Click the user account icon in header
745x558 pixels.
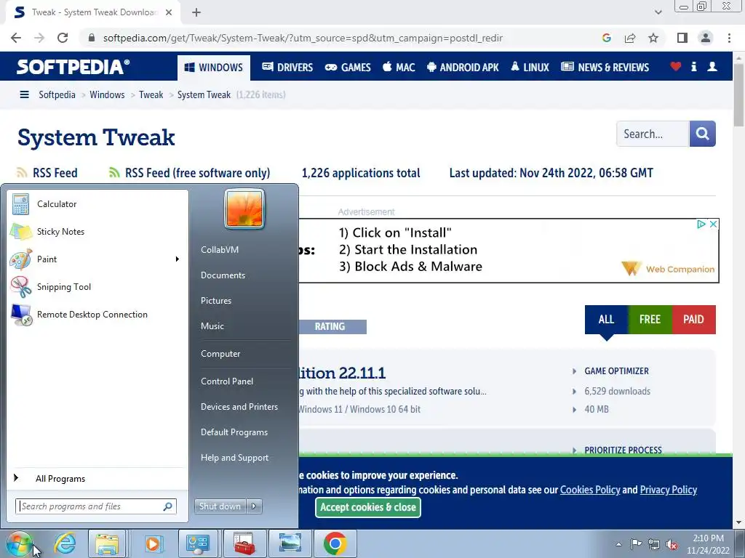pos(712,66)
